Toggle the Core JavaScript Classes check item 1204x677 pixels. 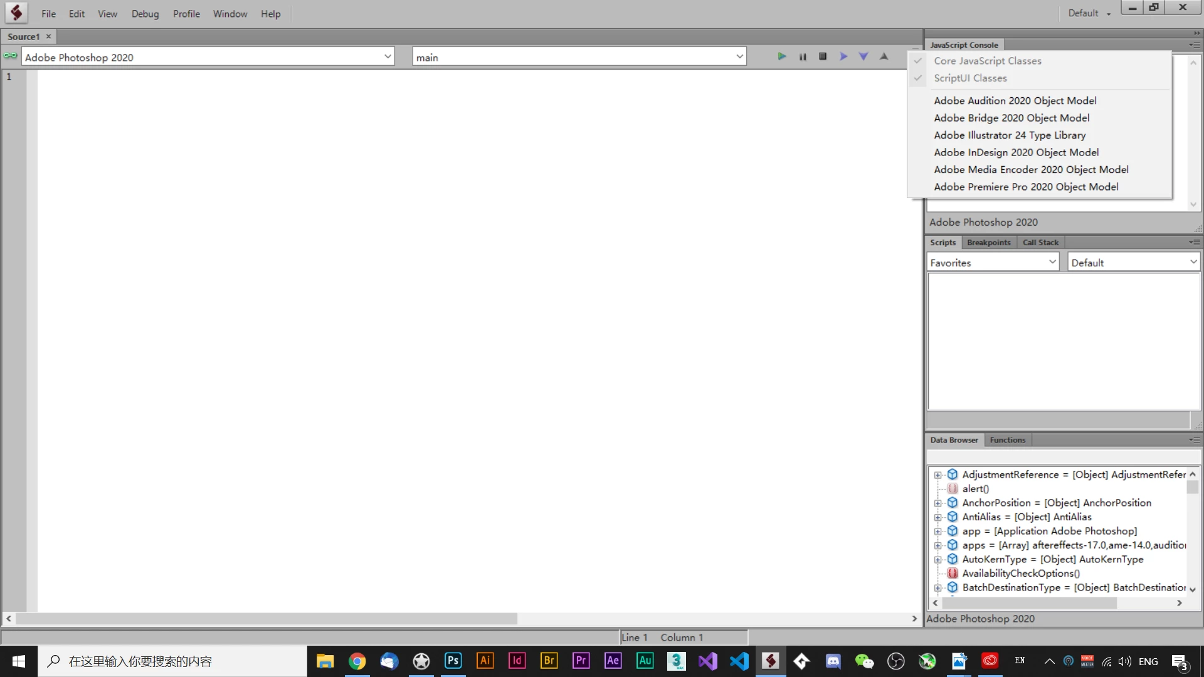pyautogui.click(x=987, y=61)
